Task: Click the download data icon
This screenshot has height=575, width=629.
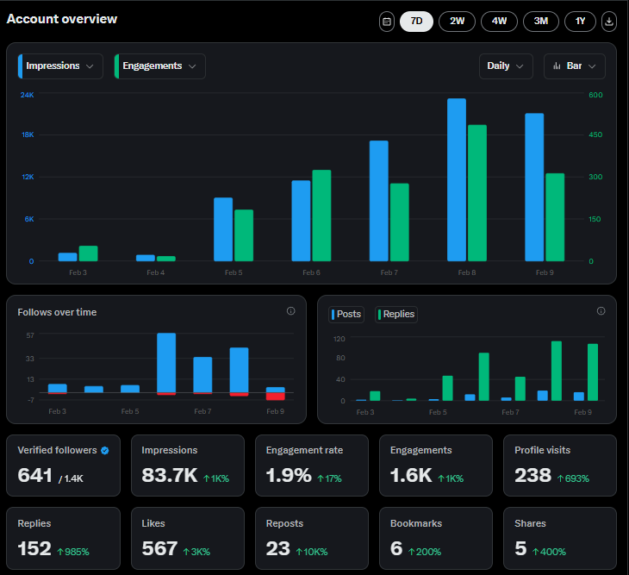Action: pos(609,22)
